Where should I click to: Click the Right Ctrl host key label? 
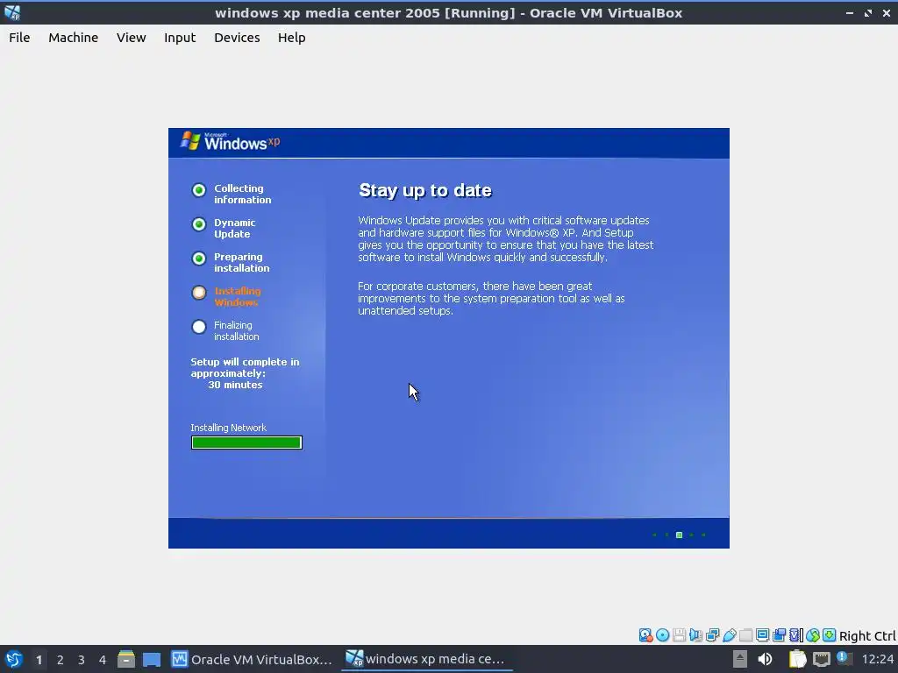click(867, 636)
